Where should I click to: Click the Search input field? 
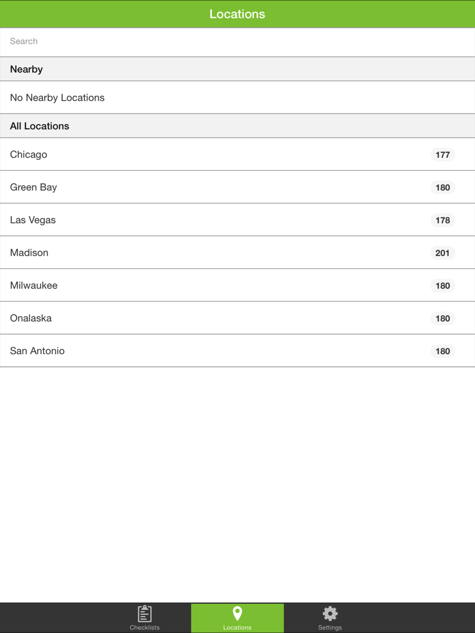(237, 42)
